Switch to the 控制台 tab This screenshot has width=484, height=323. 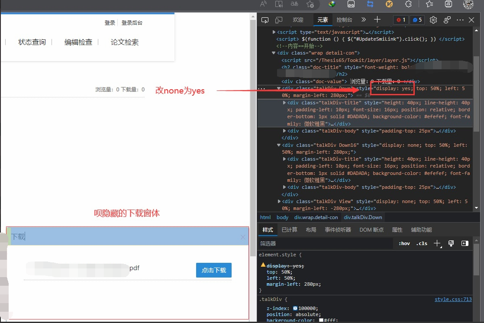pos(344,20)
